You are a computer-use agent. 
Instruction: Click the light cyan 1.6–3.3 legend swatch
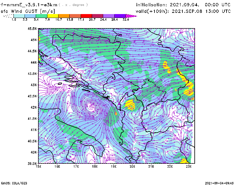(x=19, y=16)
